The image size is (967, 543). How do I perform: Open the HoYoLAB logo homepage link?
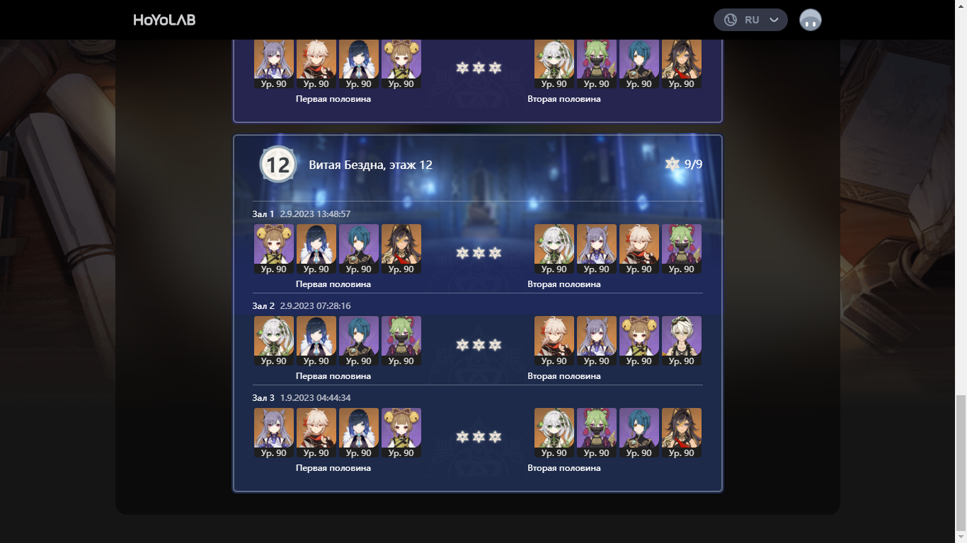point(164,20)
